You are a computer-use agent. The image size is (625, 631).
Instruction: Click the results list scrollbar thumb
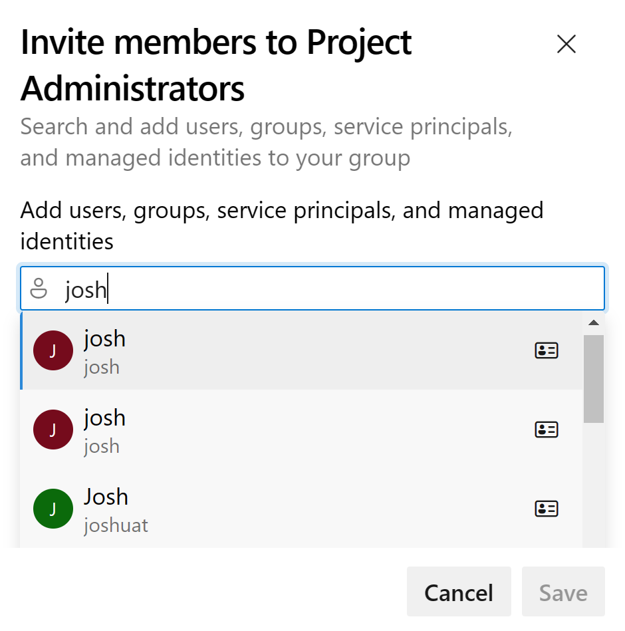point(594,378)
